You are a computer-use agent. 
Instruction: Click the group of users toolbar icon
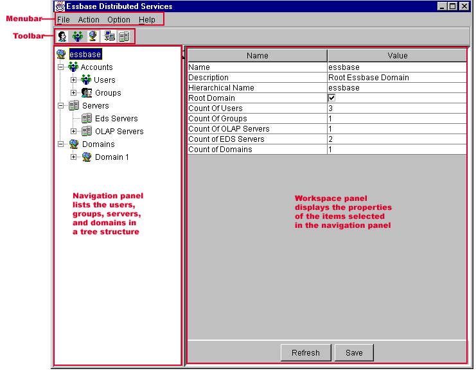tap(78, 37)
